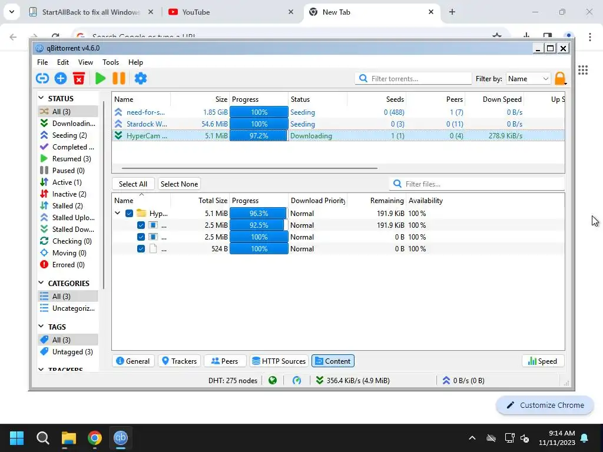The width and height of the screenshot is (603, 452).
Task: Switch to the Peers tab
Action: (225, 361)
